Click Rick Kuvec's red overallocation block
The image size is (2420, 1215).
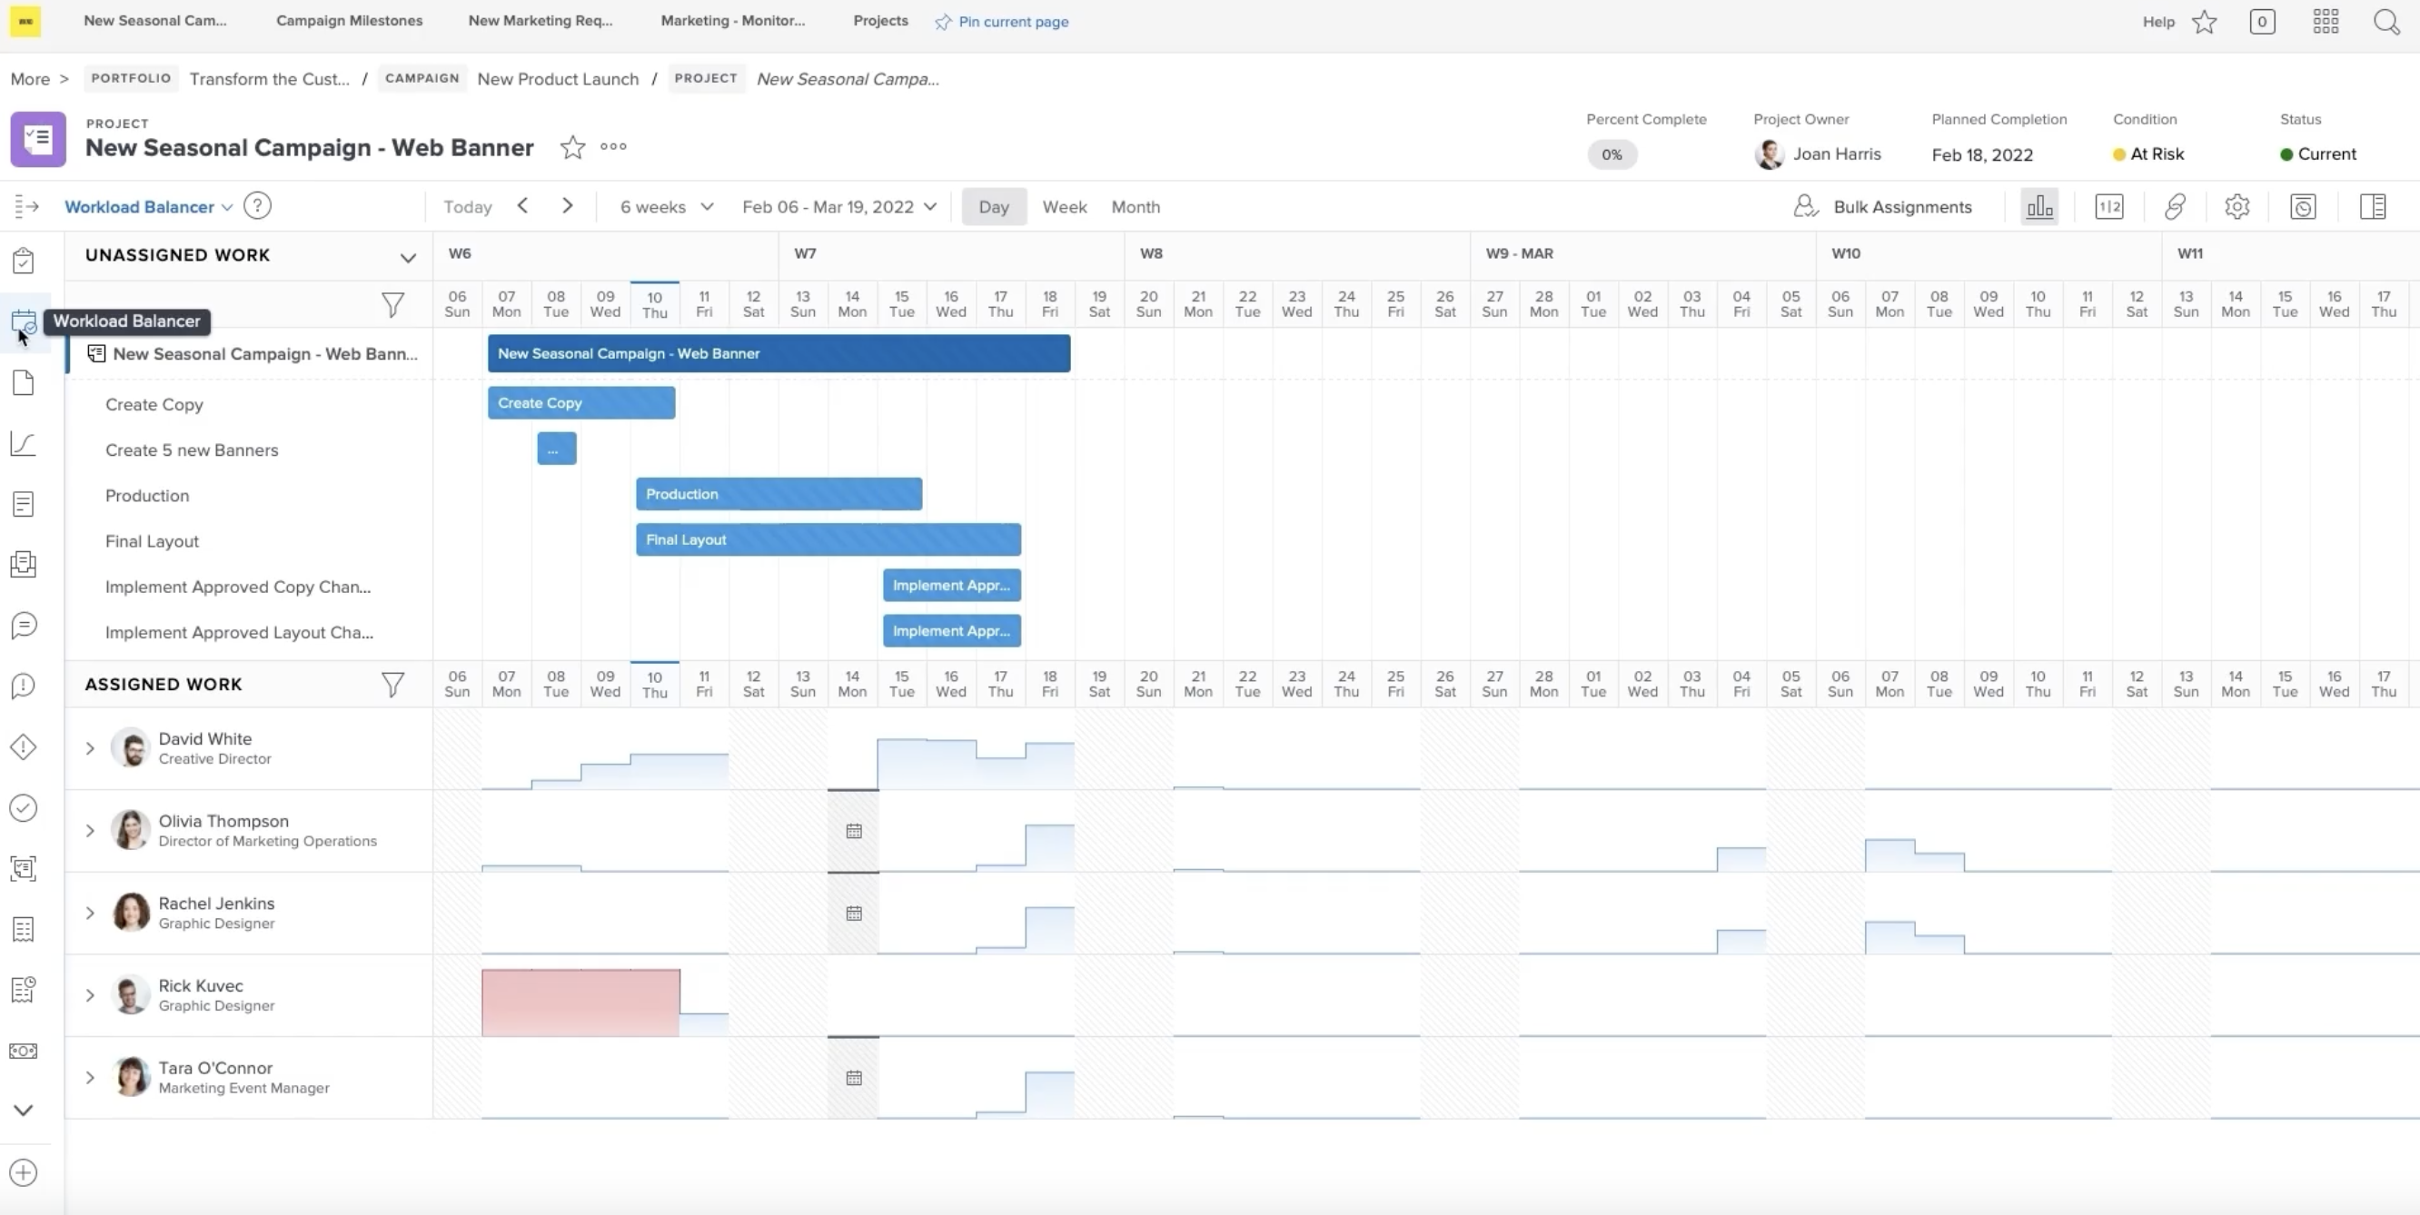pos(580,1002)
